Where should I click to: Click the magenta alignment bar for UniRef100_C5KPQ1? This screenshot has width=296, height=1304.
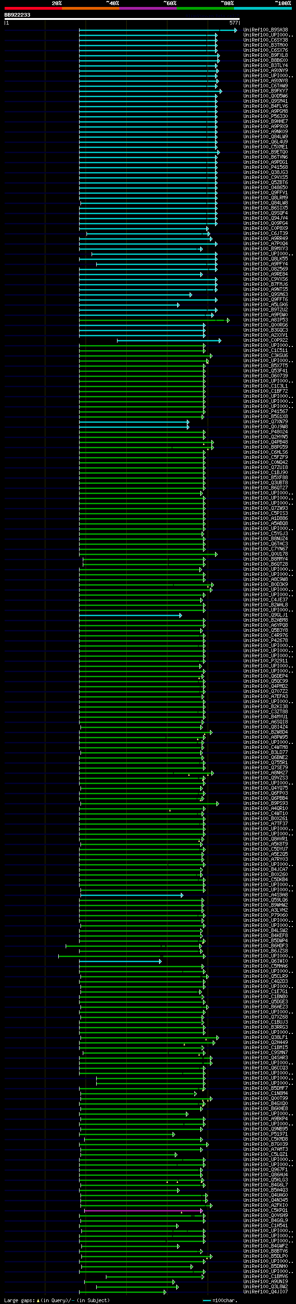coord(143,1211)
